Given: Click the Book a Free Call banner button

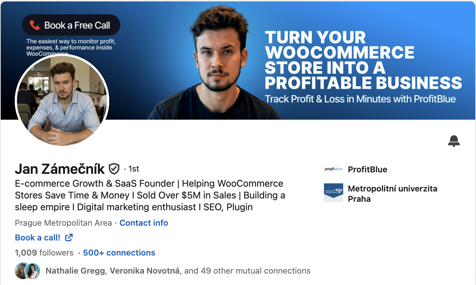Looking at the screenshot, I should pyautogui.click(x=71, y=25).
